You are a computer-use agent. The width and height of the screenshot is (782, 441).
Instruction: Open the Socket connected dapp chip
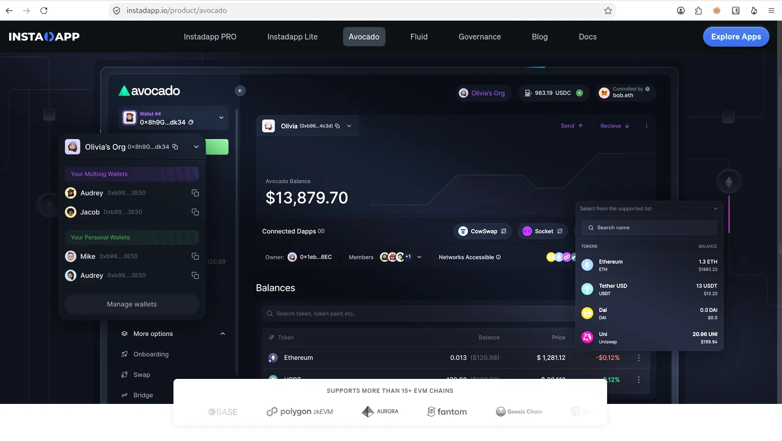[x=543, y=231]
